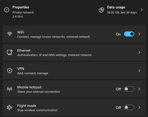Expand Mobile hotspot options chevron
This screenshot has width=148, height=117.
(x=139, y=89)
